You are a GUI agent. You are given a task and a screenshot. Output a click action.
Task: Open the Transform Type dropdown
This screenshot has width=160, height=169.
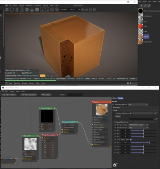click(138, 125)
